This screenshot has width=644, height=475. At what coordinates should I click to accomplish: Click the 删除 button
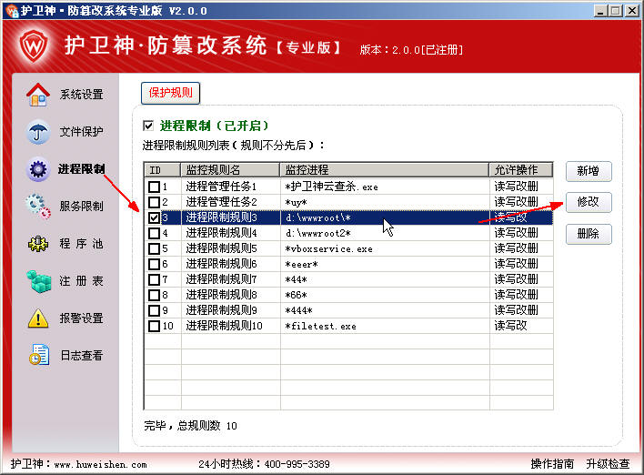click(x=589, y=234)
